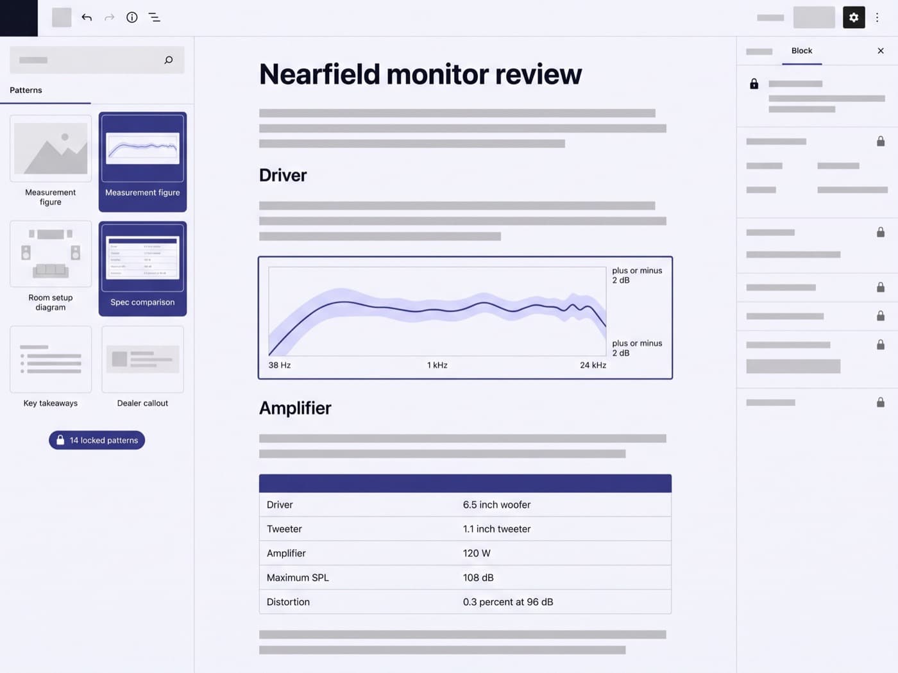
Task: Select the Patterns tab
Action: tap(26, 90)
